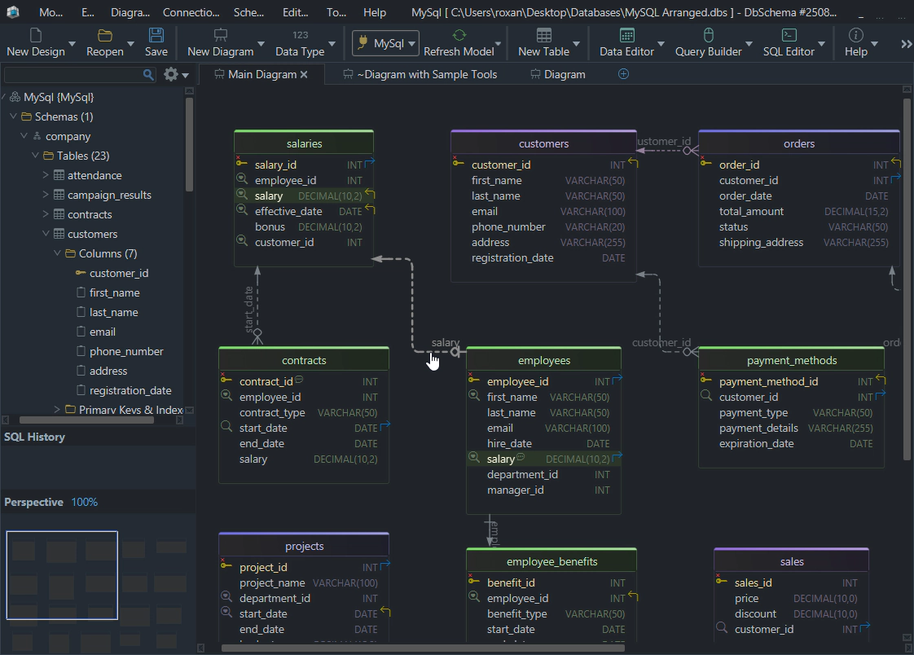The width and height of the screenshot is (914, 655).
Task: Show more toolbar items with double chevron
Action: (906, 44)
